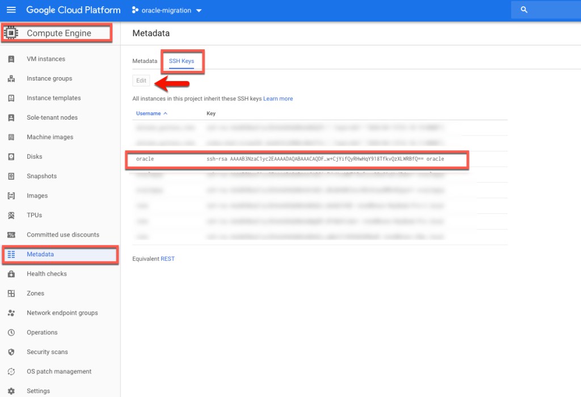Click the VM instances sidebar icon
The height and width of the screenshot is (397, 581).
[11, 59]
